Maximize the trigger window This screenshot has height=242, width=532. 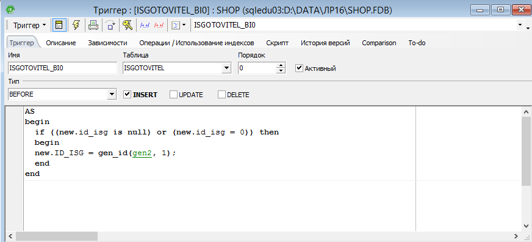tap(501, 10)
